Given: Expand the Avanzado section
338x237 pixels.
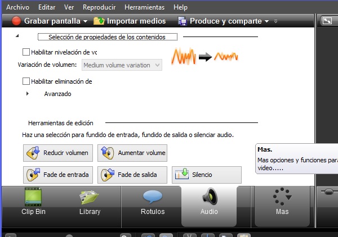Looking at the screenshot, I should tap(28, 94).
